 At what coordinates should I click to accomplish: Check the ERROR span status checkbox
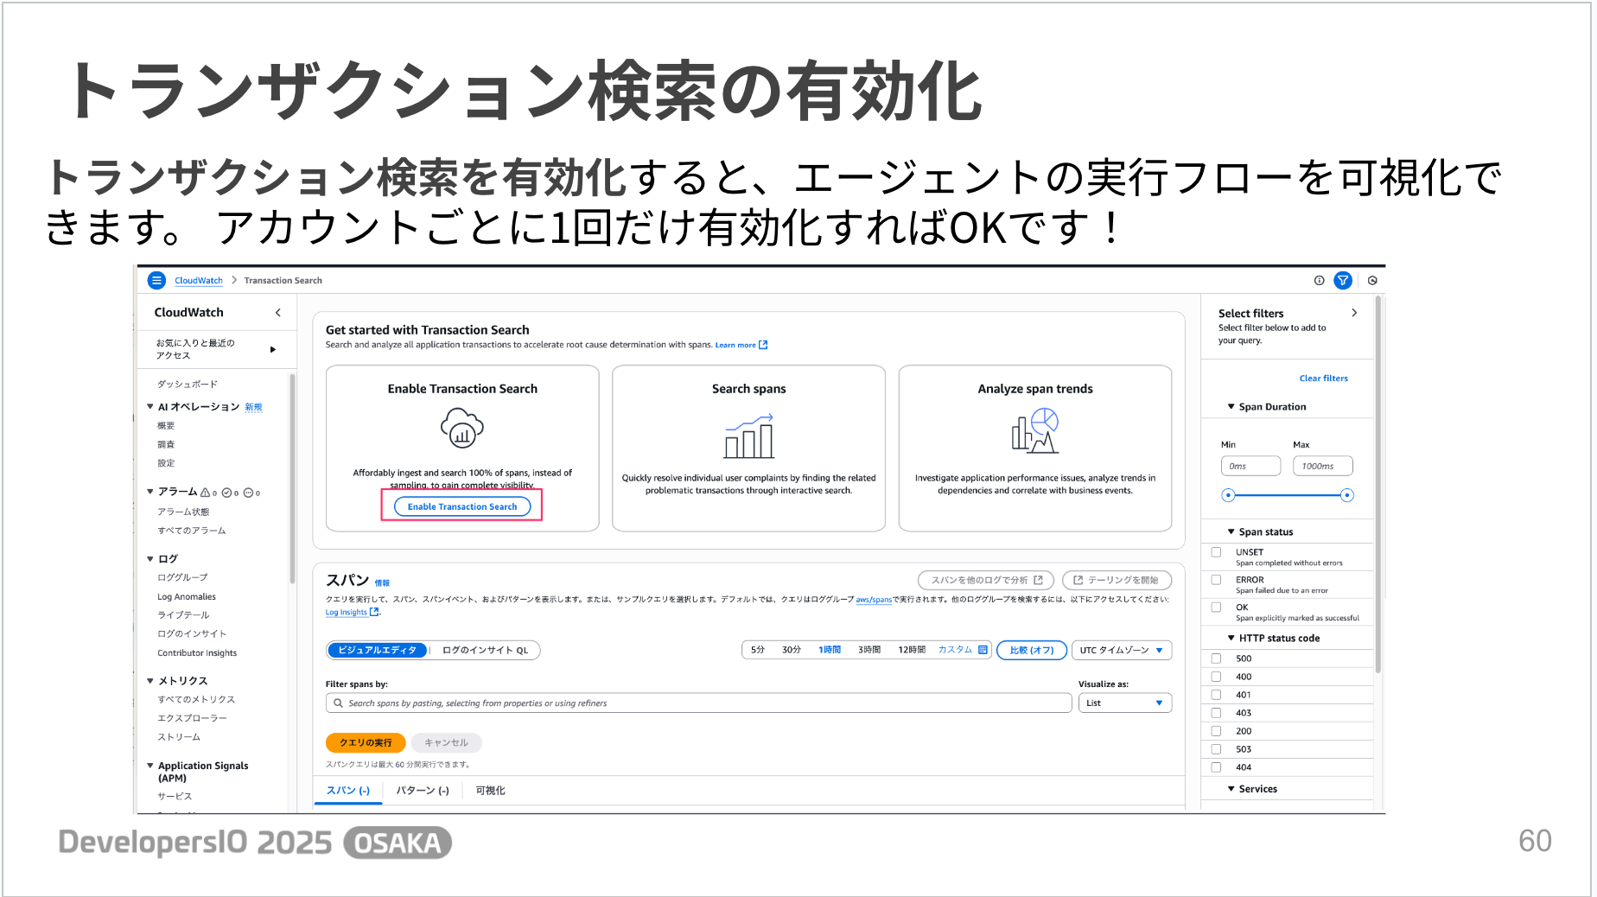[1216, 580]
